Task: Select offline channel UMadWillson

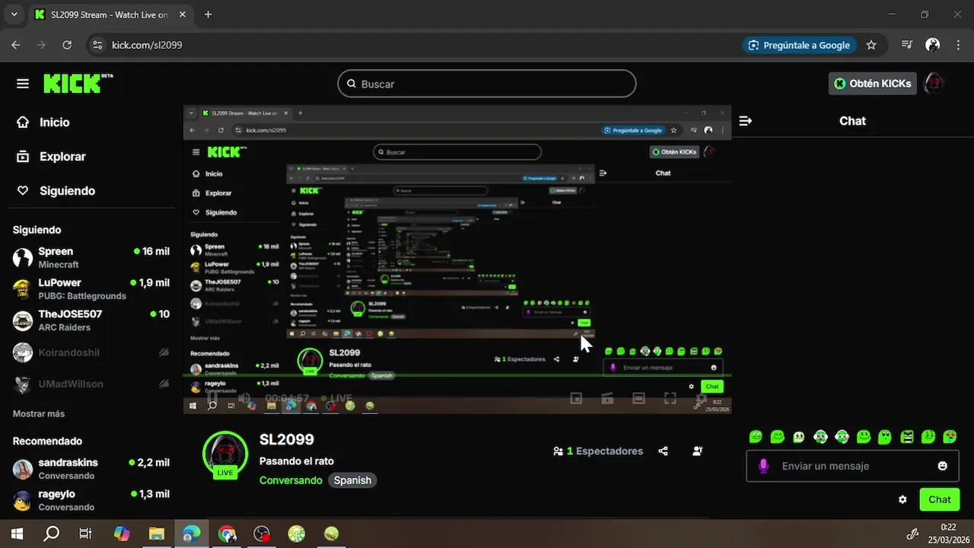Action: coord(91,384)
